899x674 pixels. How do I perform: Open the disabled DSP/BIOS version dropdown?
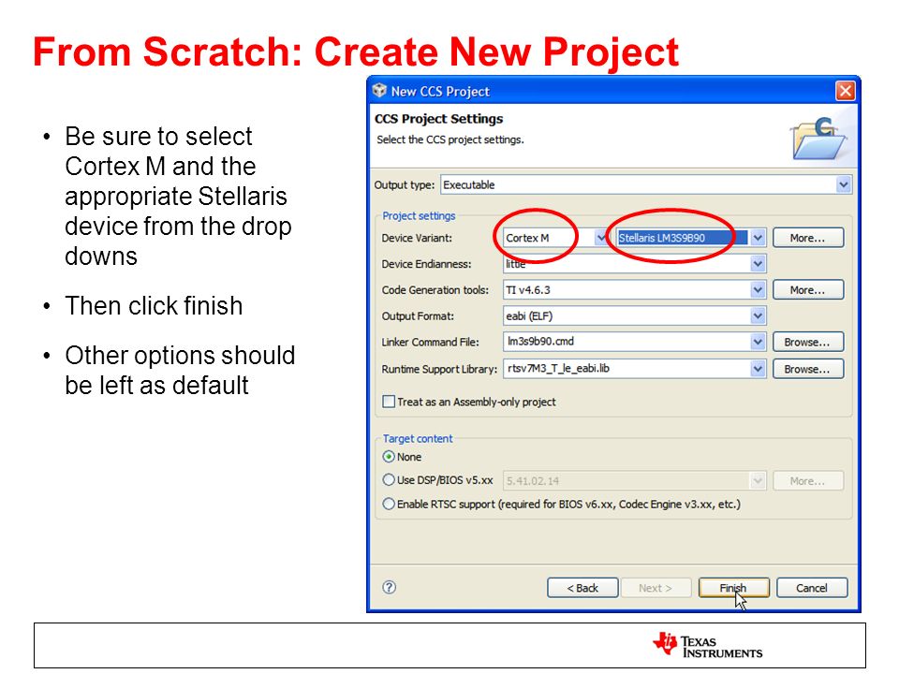(758, 480)
